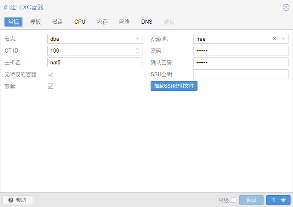Open the 磁盘 tab
Screen dimensions: 293x207
(58, 22)
